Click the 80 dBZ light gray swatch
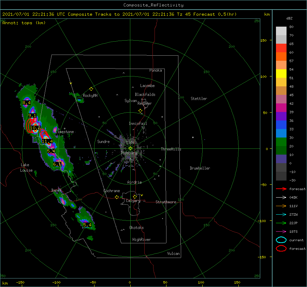This screenshot has height=287, width=307. pyautogui.click(x=281, y=31)
